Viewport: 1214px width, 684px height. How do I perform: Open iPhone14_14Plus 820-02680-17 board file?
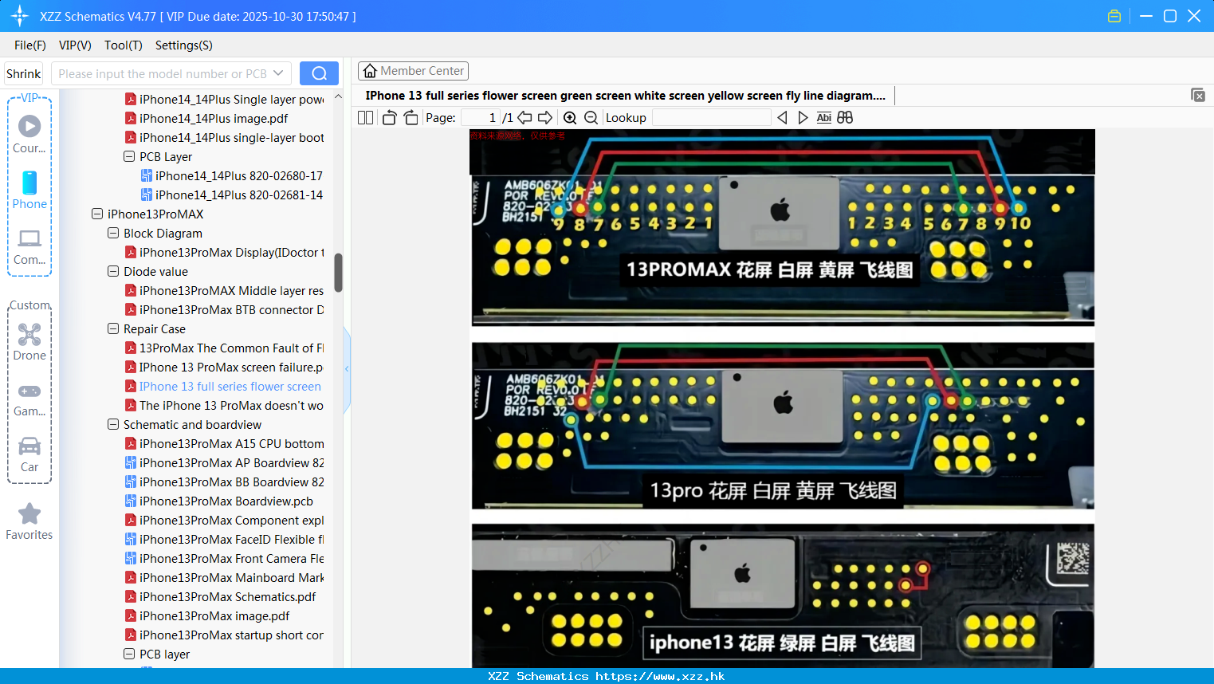tap(232, 175)
